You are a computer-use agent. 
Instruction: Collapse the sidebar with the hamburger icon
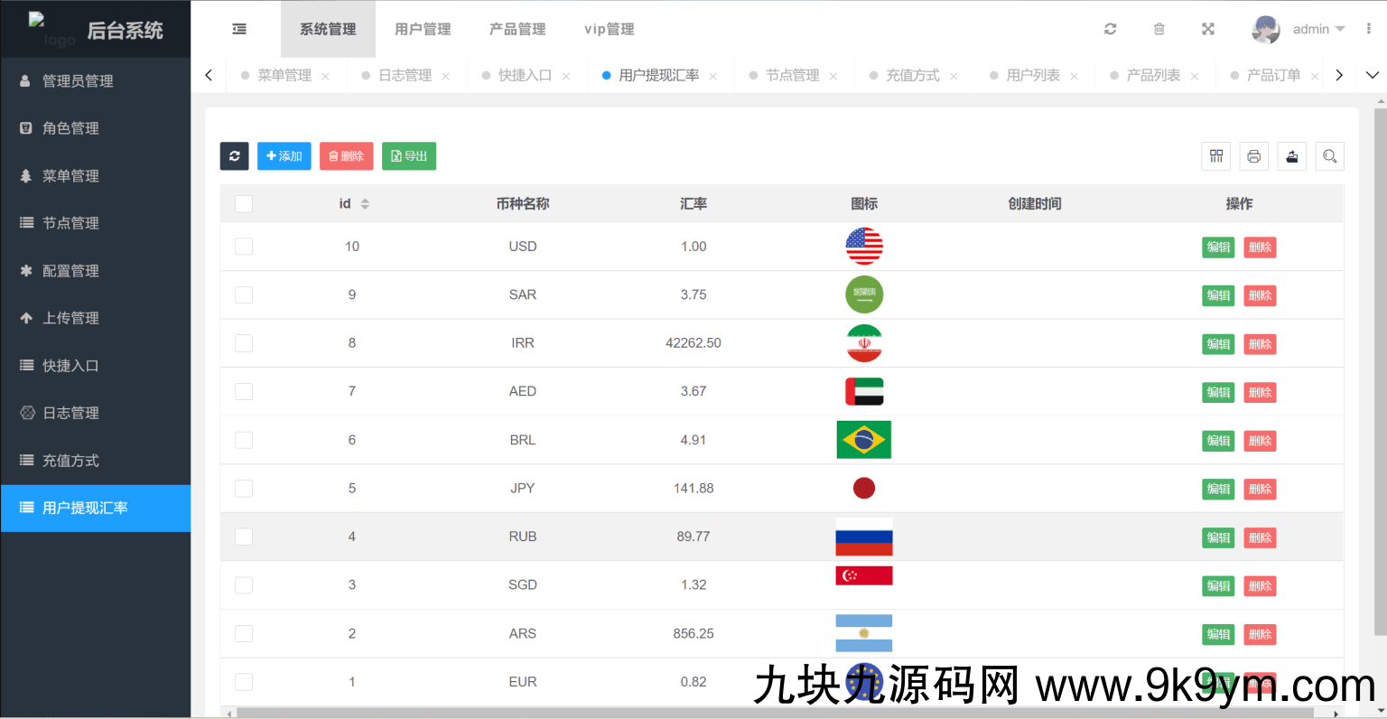pyautogui.click(x=239, y=29)
